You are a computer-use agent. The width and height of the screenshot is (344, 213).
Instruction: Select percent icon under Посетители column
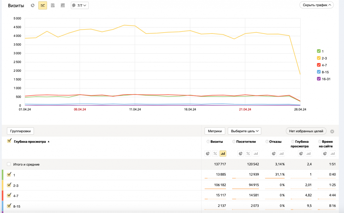coord(248,154)
